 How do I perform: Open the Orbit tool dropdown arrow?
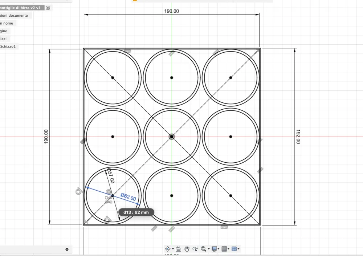(173, 249)
